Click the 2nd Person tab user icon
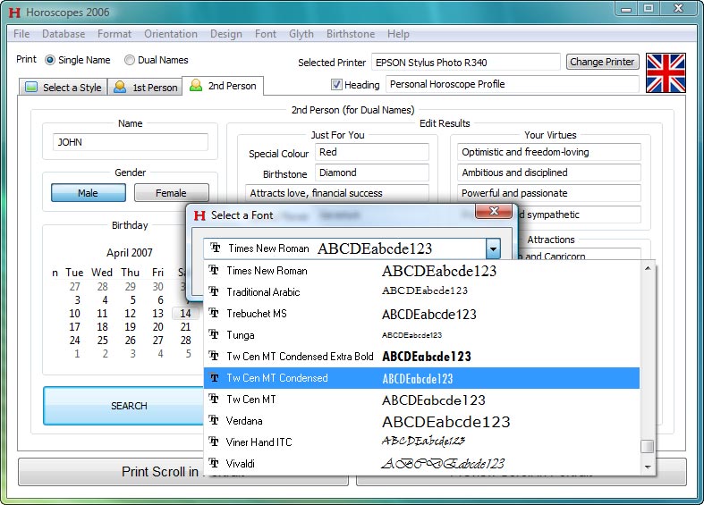This screenshot has height=505, width=704. (196, 85)
